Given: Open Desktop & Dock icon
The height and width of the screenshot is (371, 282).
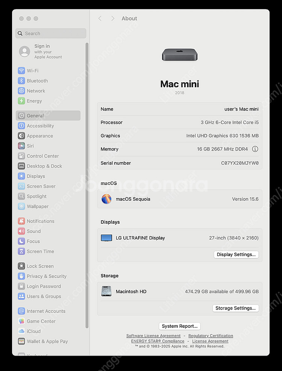Looking at the screenshot, I should tap(21, 166).
